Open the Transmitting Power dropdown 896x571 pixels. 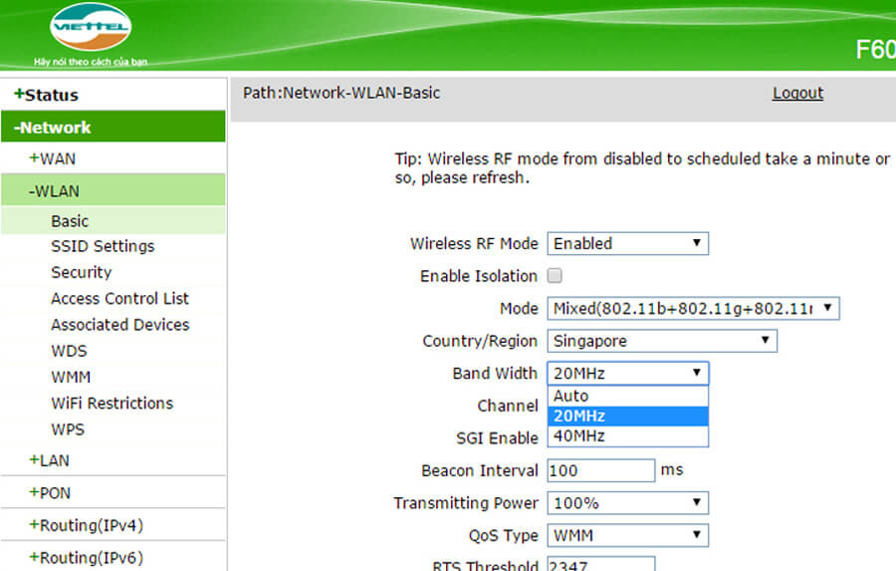[627, 503]
